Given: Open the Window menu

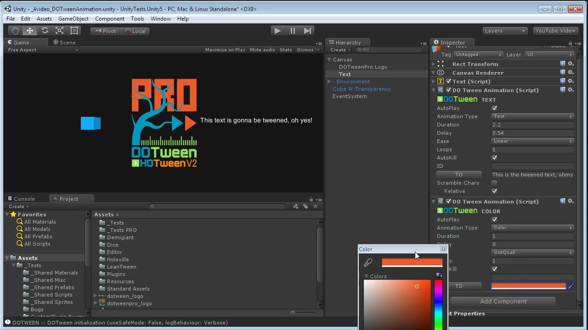Looking at the screenshot, I should pyautogui.click(x=161, y=19).
